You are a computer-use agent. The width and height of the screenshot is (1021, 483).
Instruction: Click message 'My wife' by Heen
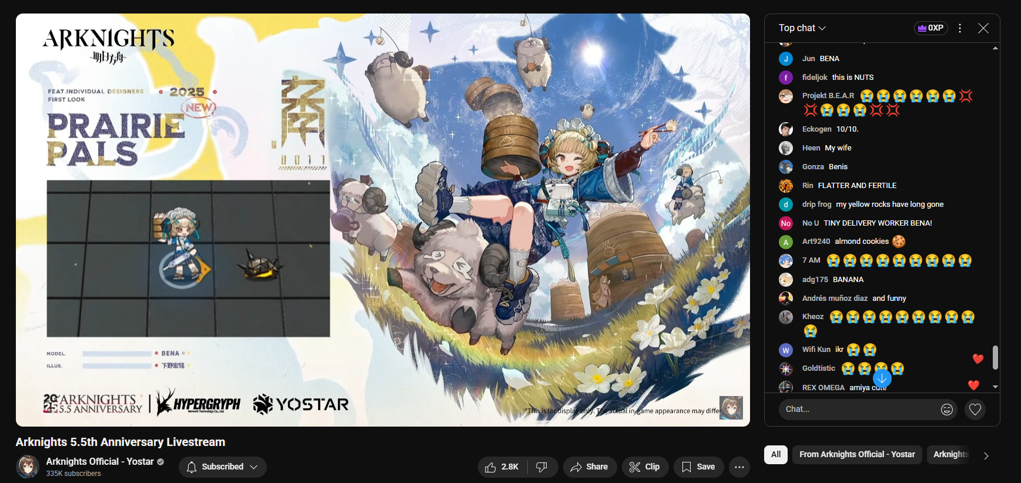pos(838,148)
